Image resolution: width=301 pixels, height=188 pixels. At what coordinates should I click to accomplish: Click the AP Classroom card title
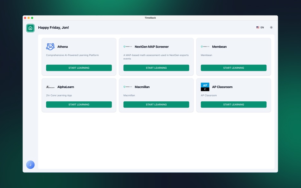point(222,87)
